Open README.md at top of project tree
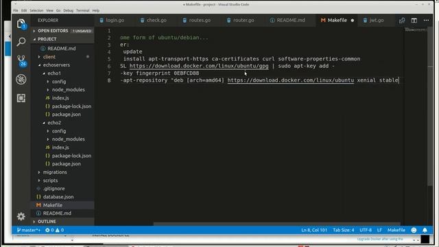The height and width of the screenshot is (247, 439). coord(62,49)
